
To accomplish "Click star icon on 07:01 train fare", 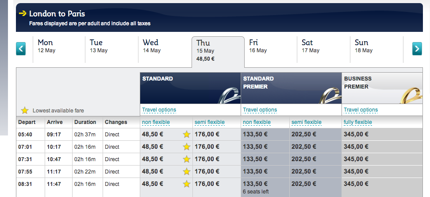I will 187,147.
